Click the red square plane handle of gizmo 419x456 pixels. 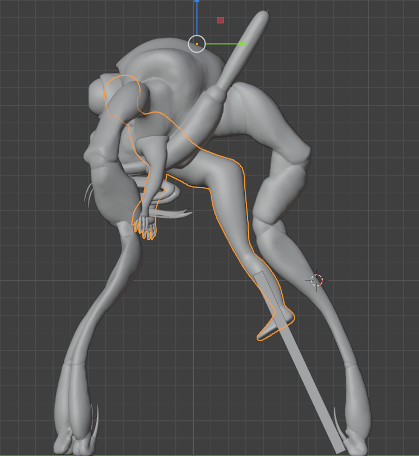(221, 20)
